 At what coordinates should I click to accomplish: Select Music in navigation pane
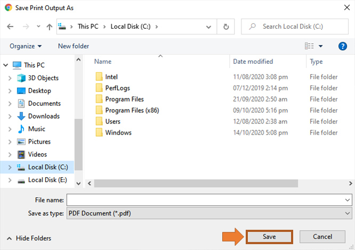(x=37, y=129)
